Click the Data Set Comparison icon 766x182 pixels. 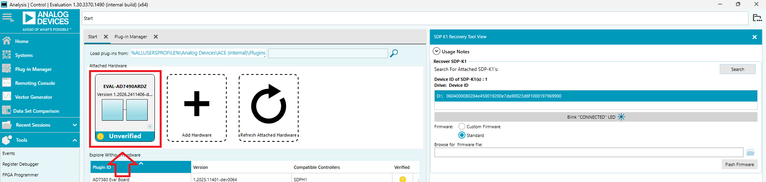6,110
